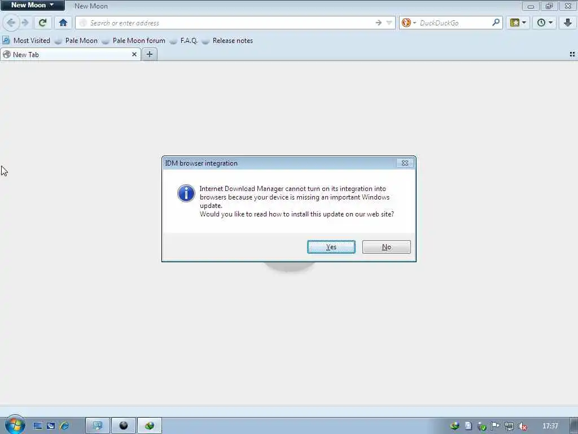Open the downloads arrow button
Image resolution: width=578 pixels, height=434 pixels.
pyautogui.click(x=568, y=23)
